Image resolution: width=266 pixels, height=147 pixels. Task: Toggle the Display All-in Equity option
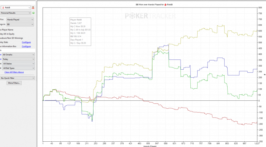(x=7, y=34)
